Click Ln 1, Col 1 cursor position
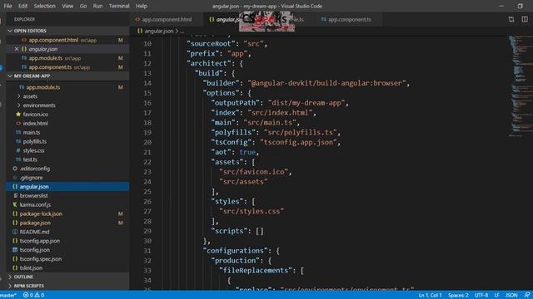 (430, 296)
